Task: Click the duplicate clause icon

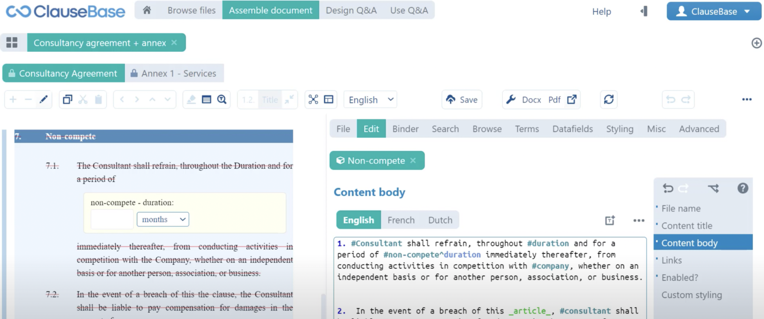Action: point(68,100)
